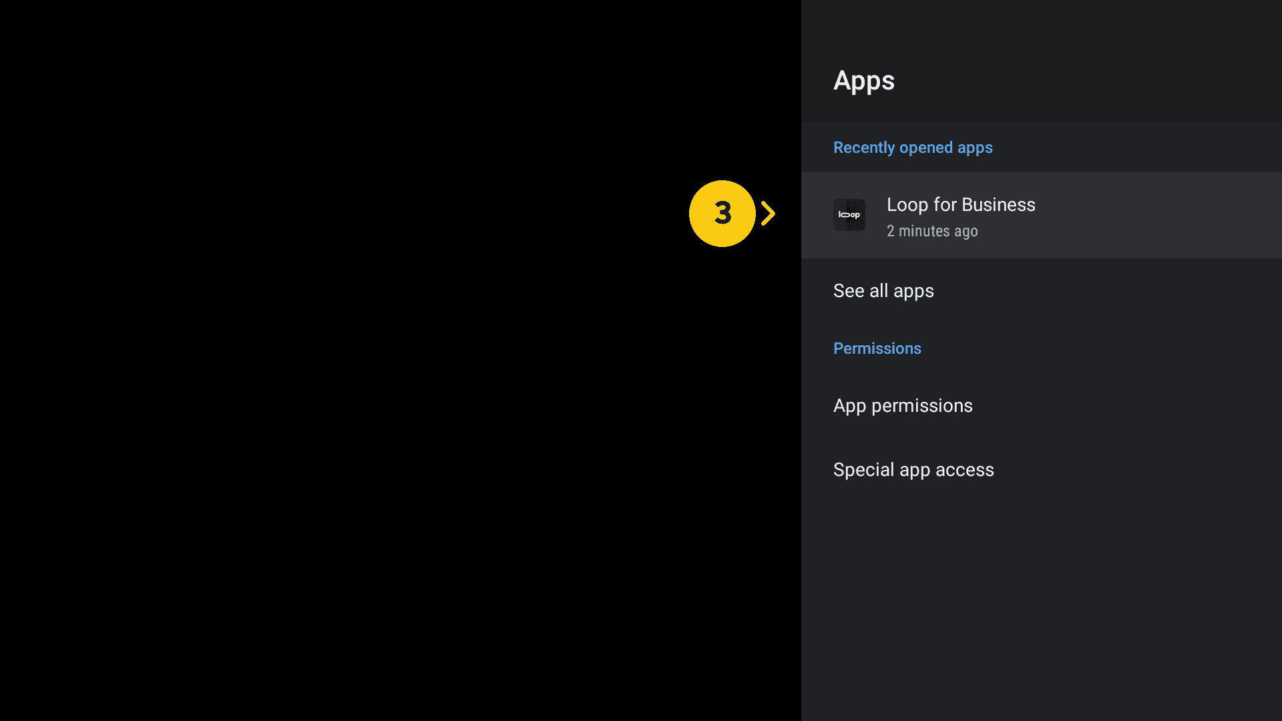
Task: Select See all apps
Action: coord(883,291)
